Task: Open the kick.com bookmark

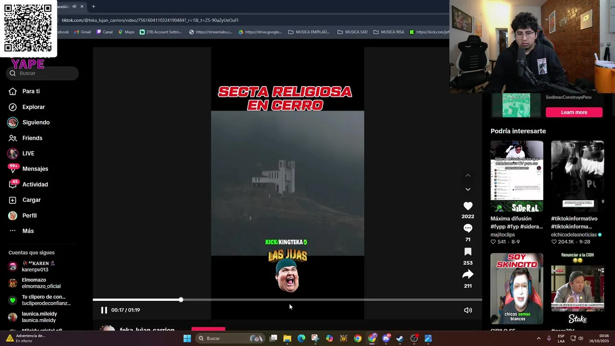Action: (x=429, y=32)
